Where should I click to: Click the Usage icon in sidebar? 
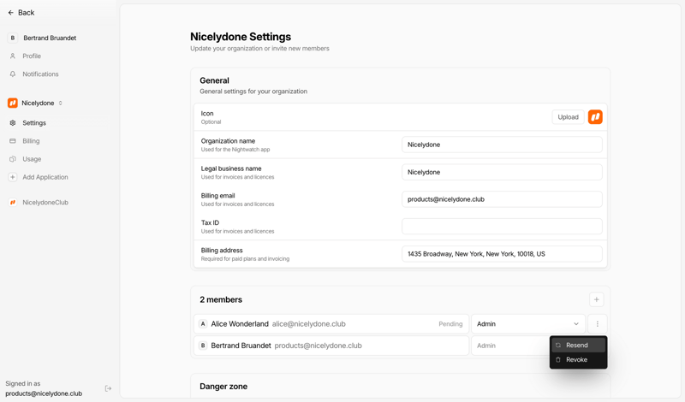click(x=13, y=159)
